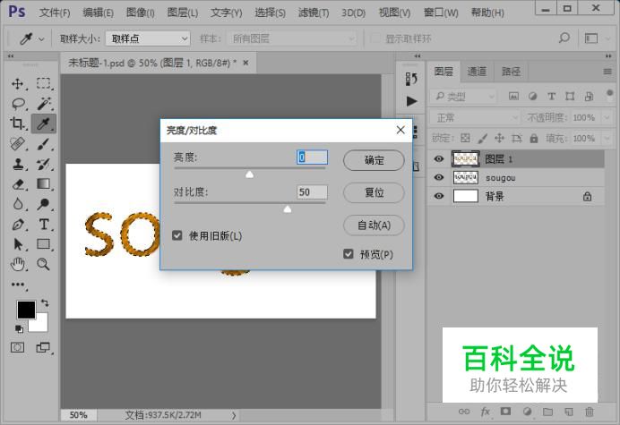The image size is (620, 425).
Task: Select the Gradient tool
Action: tap(44, 184)
